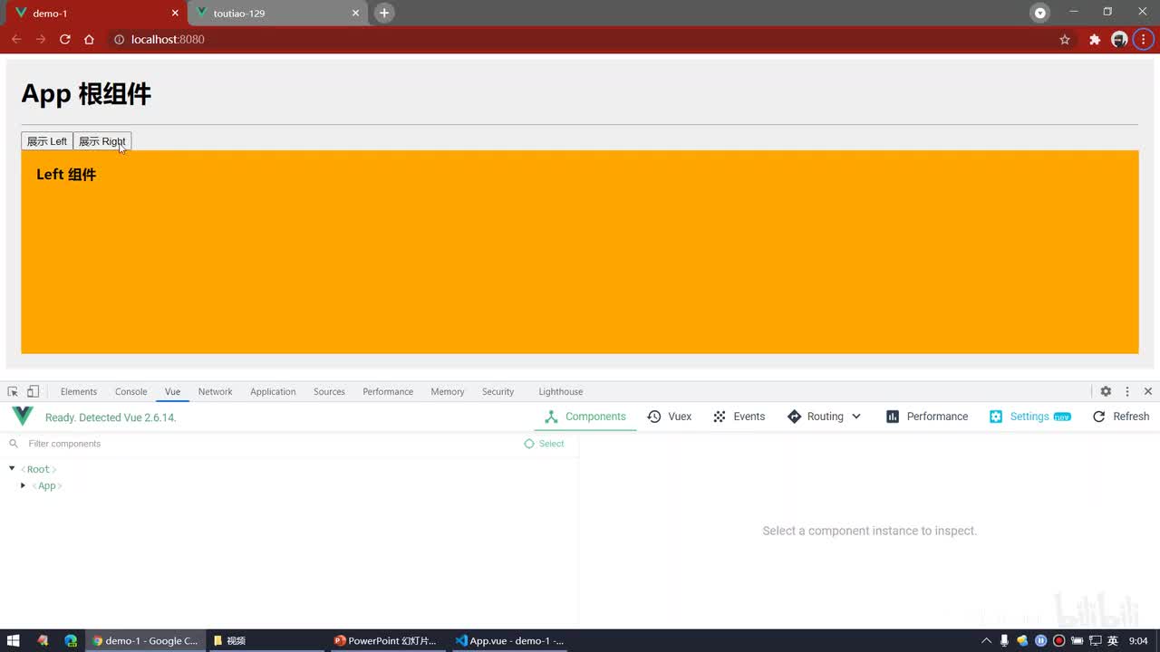Open DevTools settings gear

1106,391
